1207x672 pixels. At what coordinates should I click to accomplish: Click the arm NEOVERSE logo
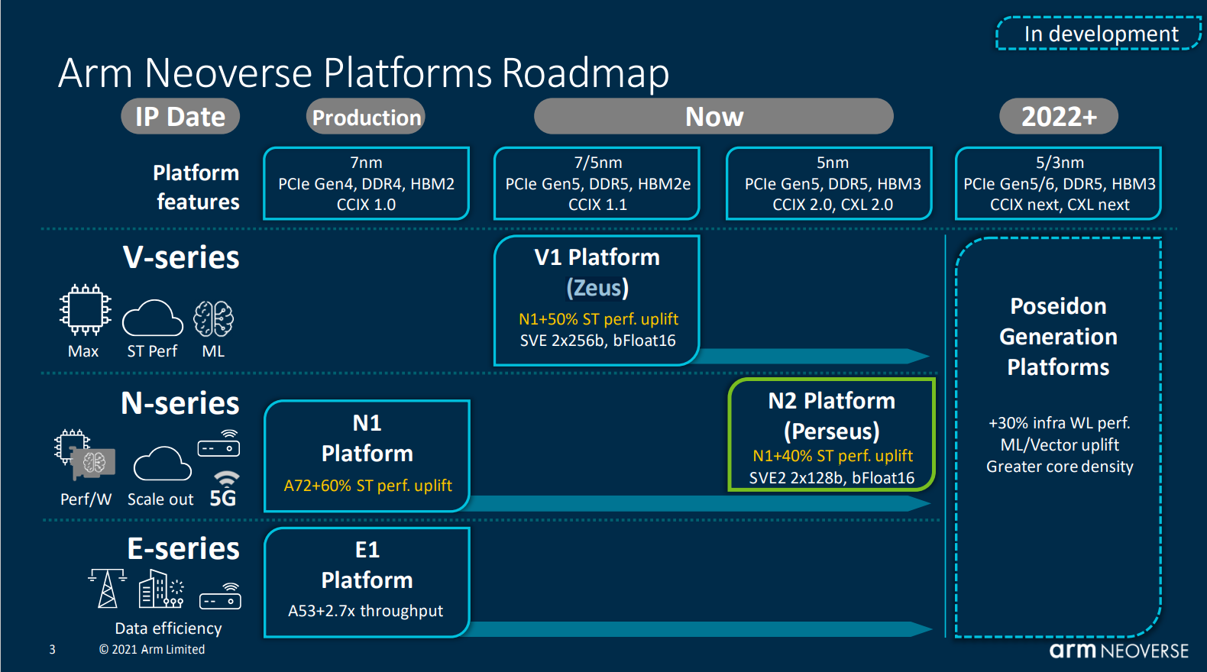(1119, 651)
